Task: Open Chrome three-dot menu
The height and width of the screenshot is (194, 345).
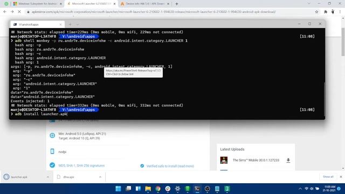Action: pyautogui.click(x=340, y=12)
